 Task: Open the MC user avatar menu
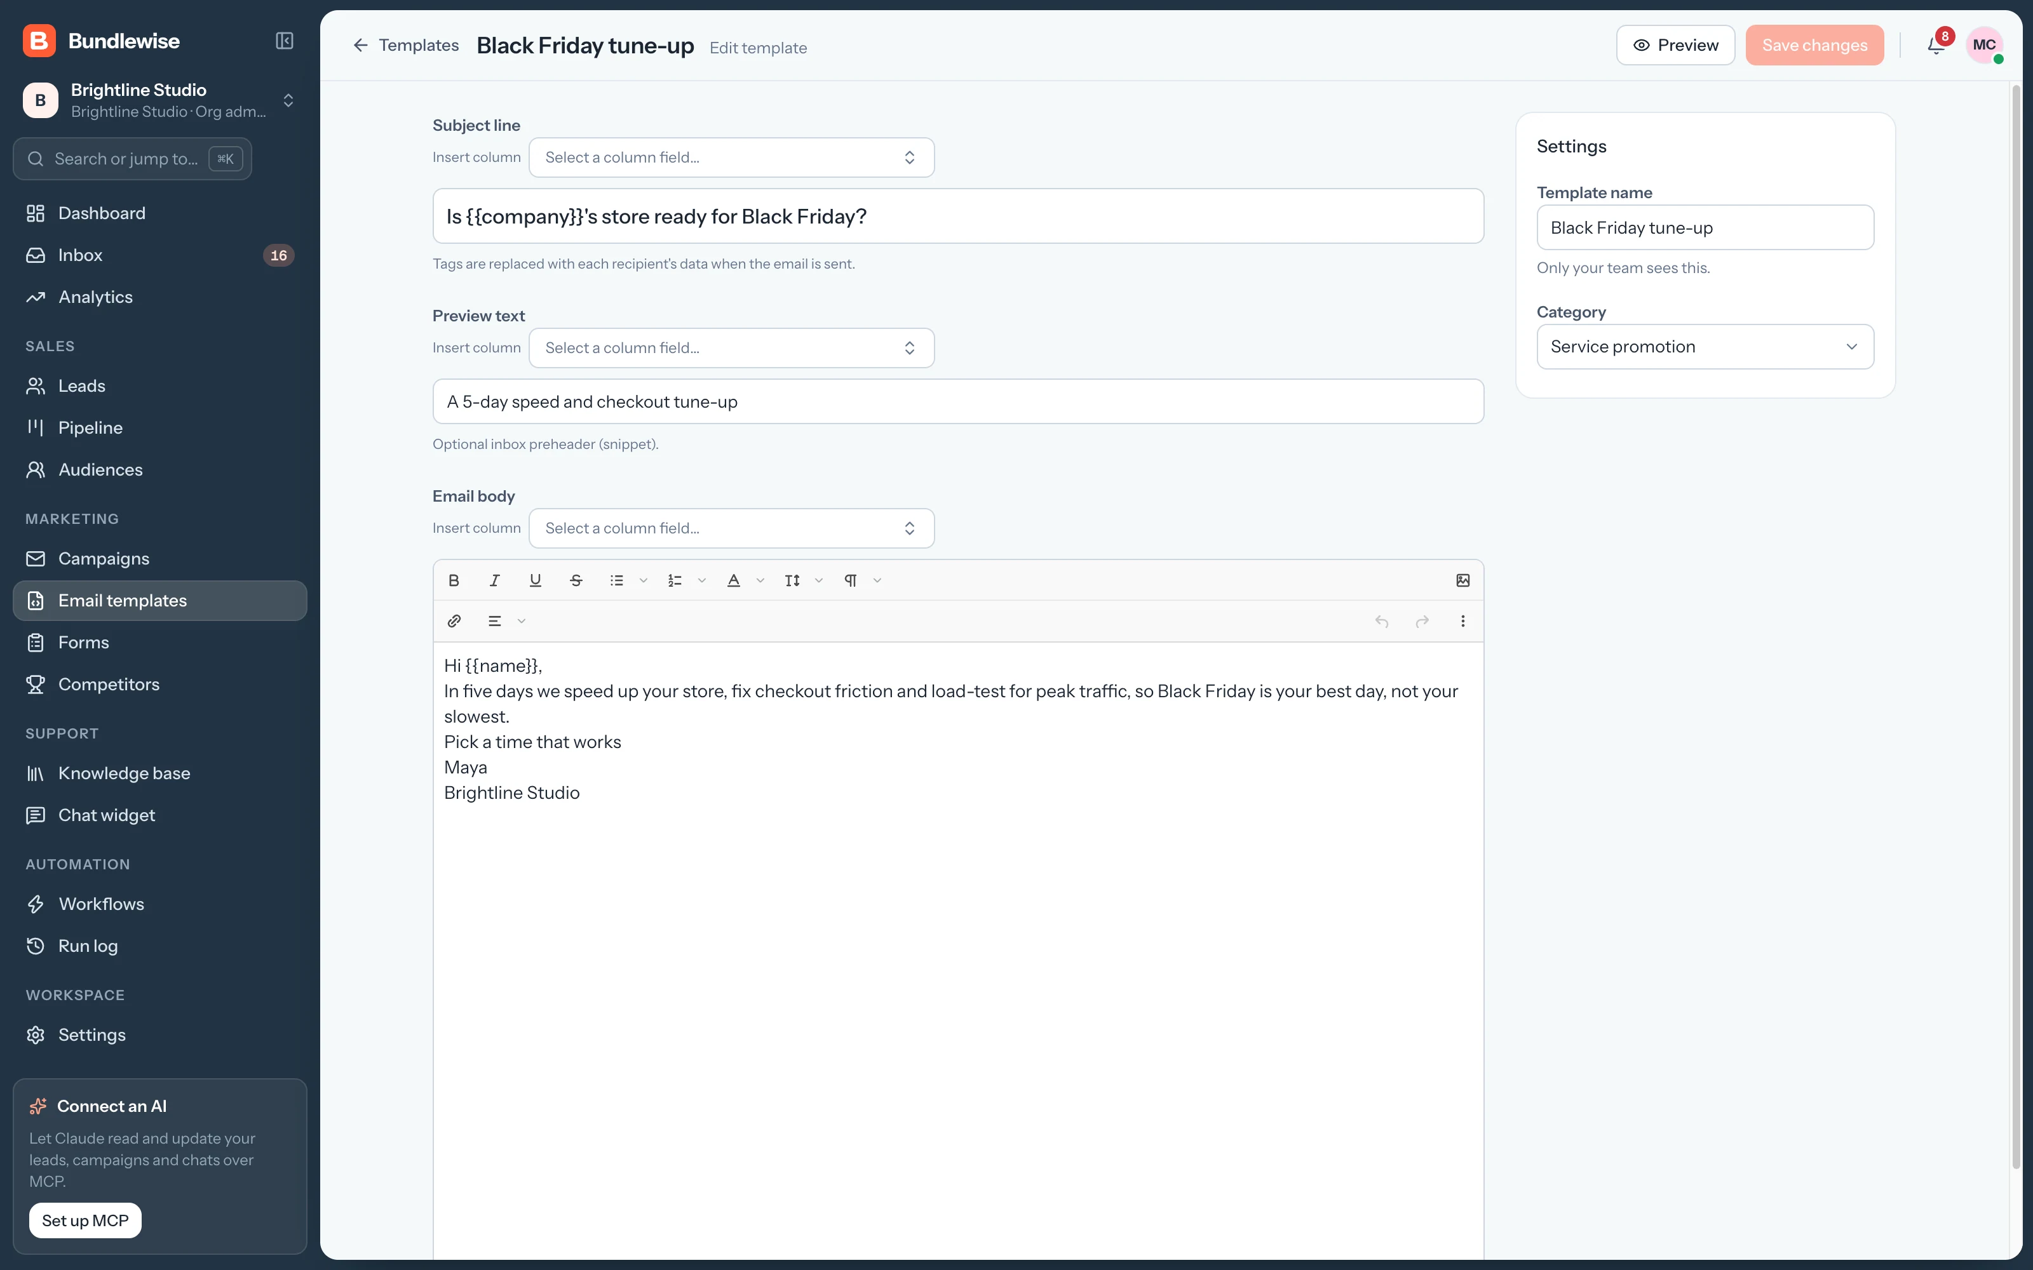pos(1984,45)
